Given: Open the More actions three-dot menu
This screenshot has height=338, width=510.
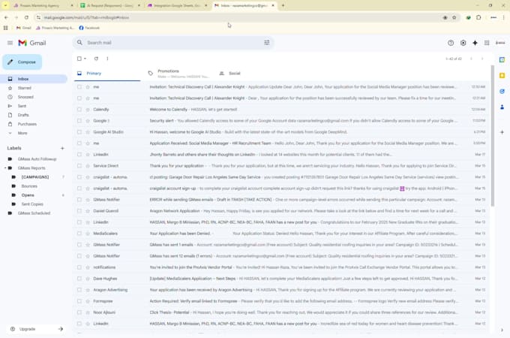Looking at the screenshot, I should pos(107,59).
